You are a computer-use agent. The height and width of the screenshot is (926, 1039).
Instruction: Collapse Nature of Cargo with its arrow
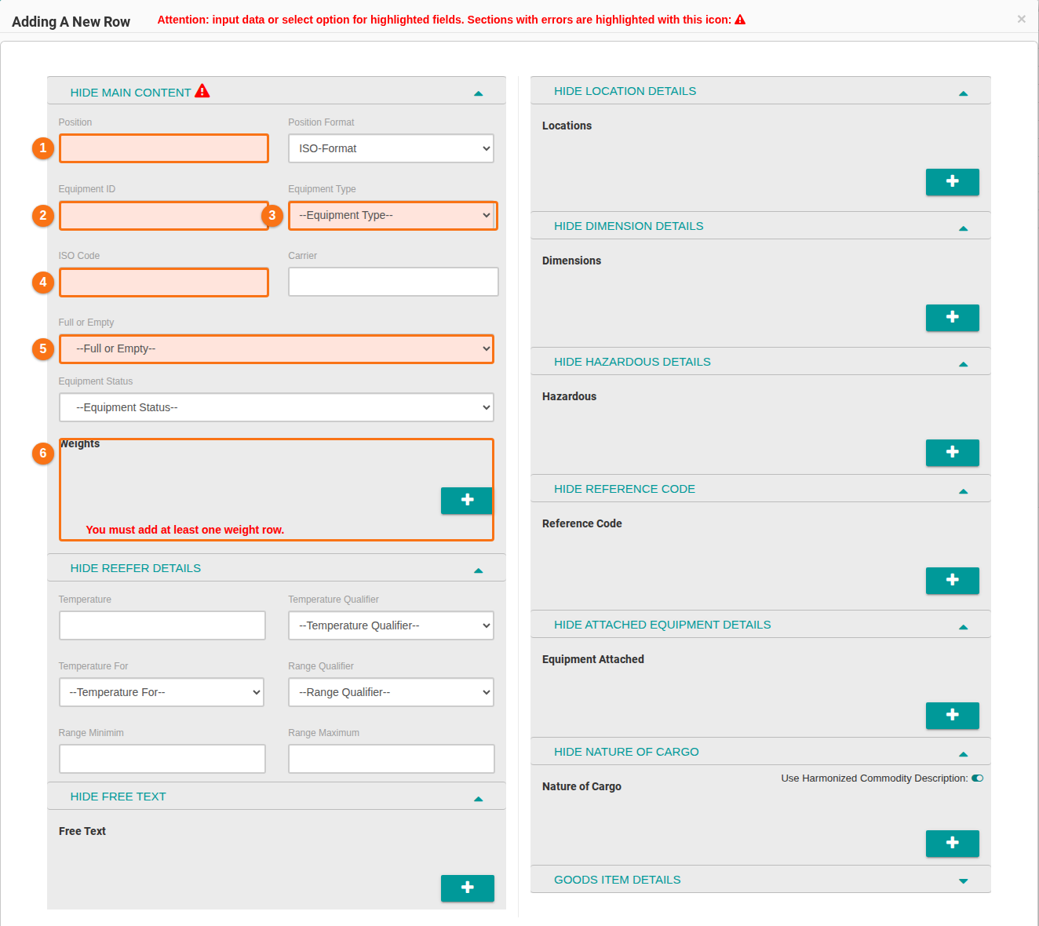(x=964, y=754)
